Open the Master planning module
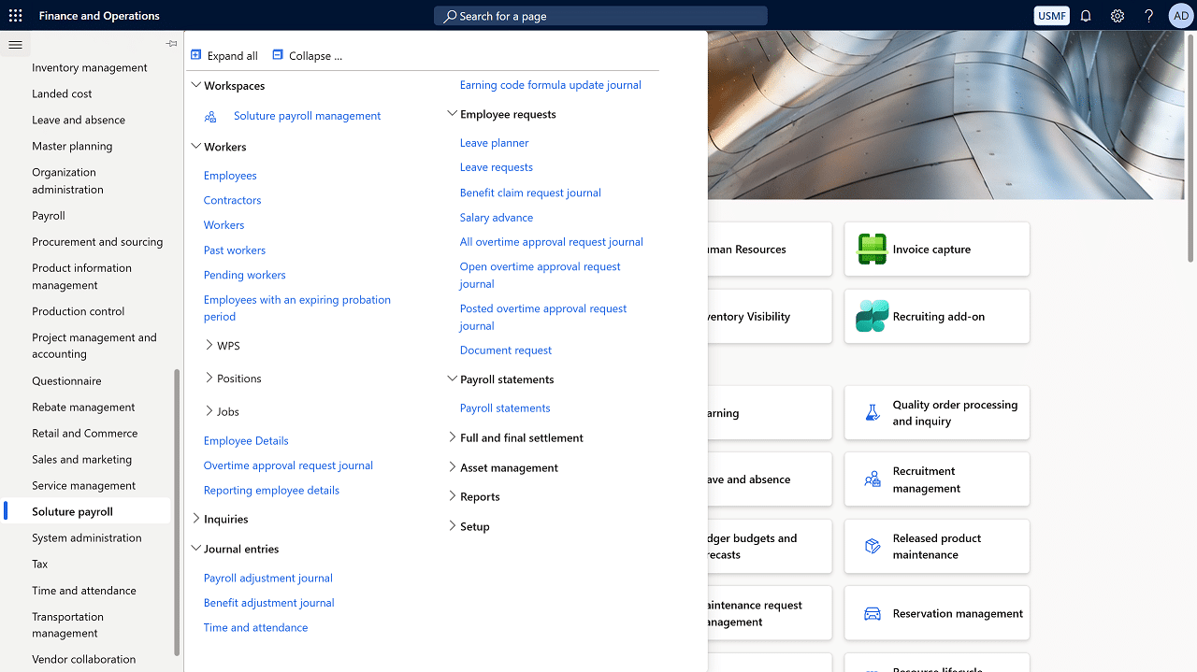This screenshot has height=672, width=1197. click(x=72, y=146)
